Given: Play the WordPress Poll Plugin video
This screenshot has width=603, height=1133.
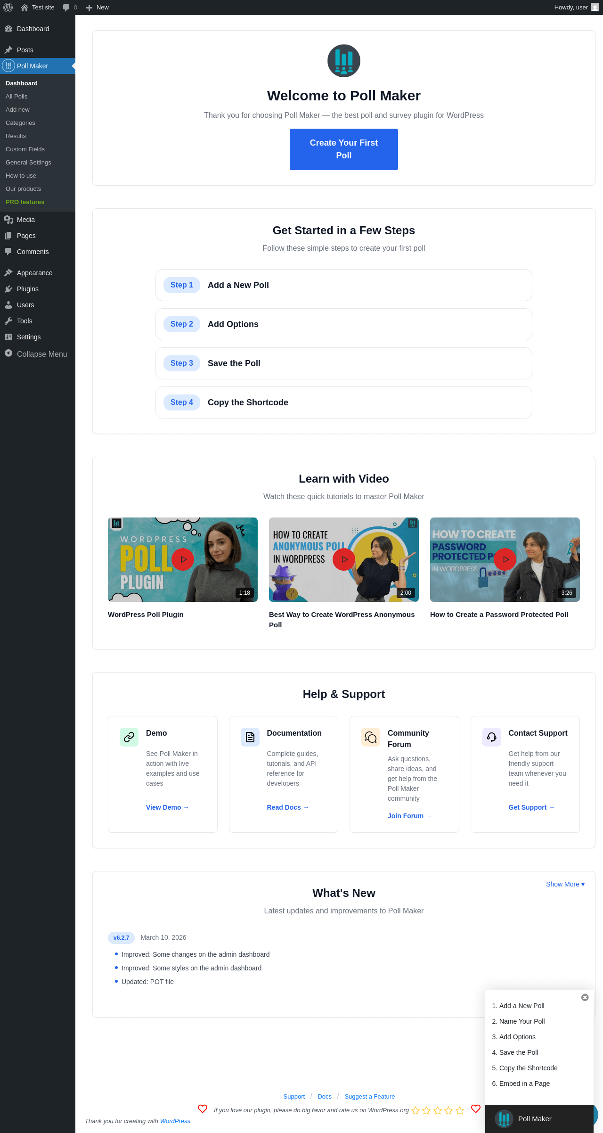Looking at the screenshot, I should [183, 559].
